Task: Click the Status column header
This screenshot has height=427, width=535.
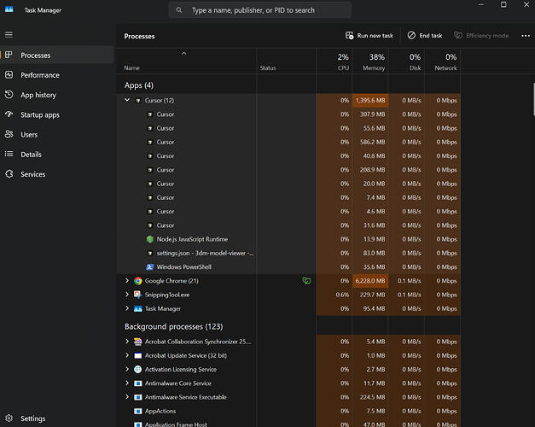Action: 286,61
